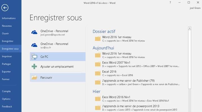Click the scrollbar up arrow in folder list
Screen dimensions: 202x112
pos(190,28)
